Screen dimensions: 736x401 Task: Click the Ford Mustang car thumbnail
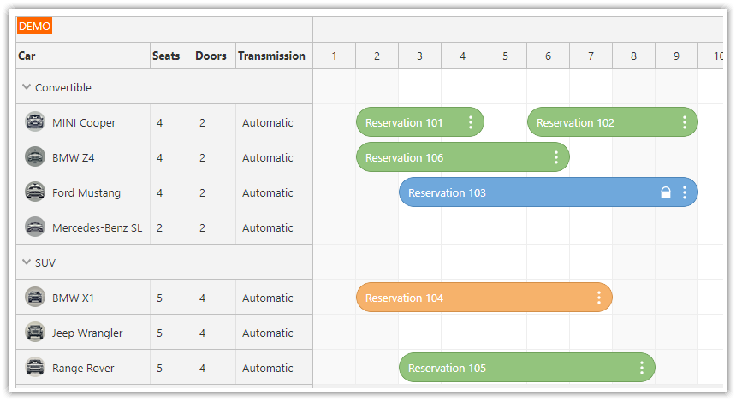pos(35,192)
